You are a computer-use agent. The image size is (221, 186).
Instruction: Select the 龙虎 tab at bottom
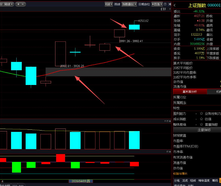[x=185, y=180]
